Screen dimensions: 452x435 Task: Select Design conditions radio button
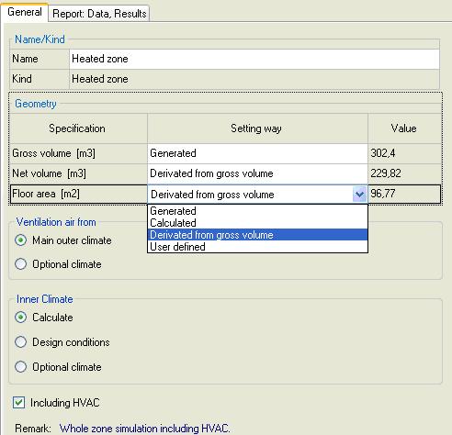click(20, 341)
